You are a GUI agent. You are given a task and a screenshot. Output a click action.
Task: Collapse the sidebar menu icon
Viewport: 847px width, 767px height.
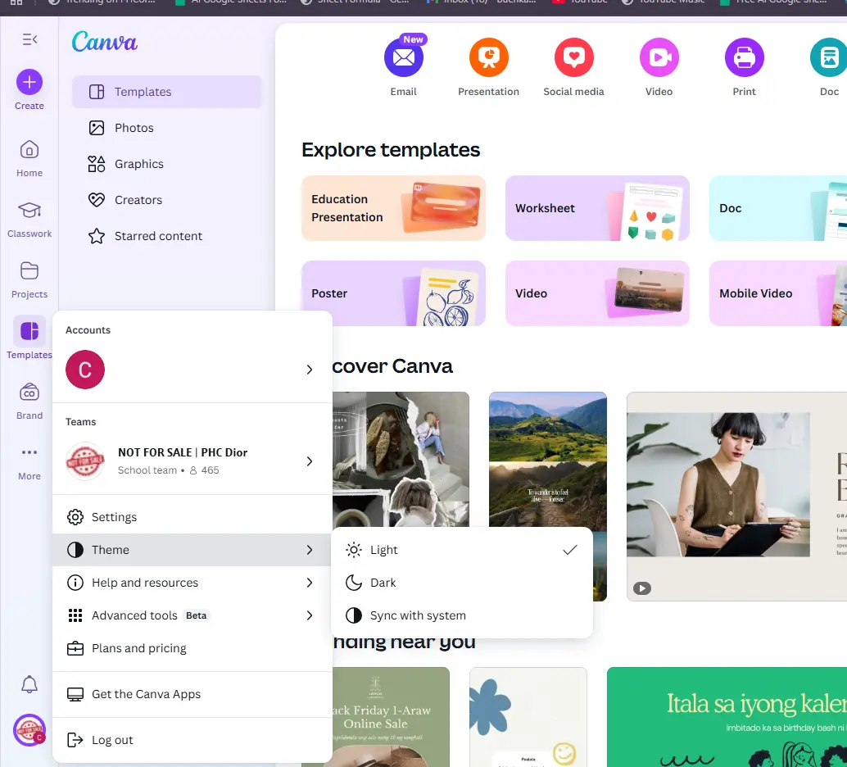[x=29, y=39]
